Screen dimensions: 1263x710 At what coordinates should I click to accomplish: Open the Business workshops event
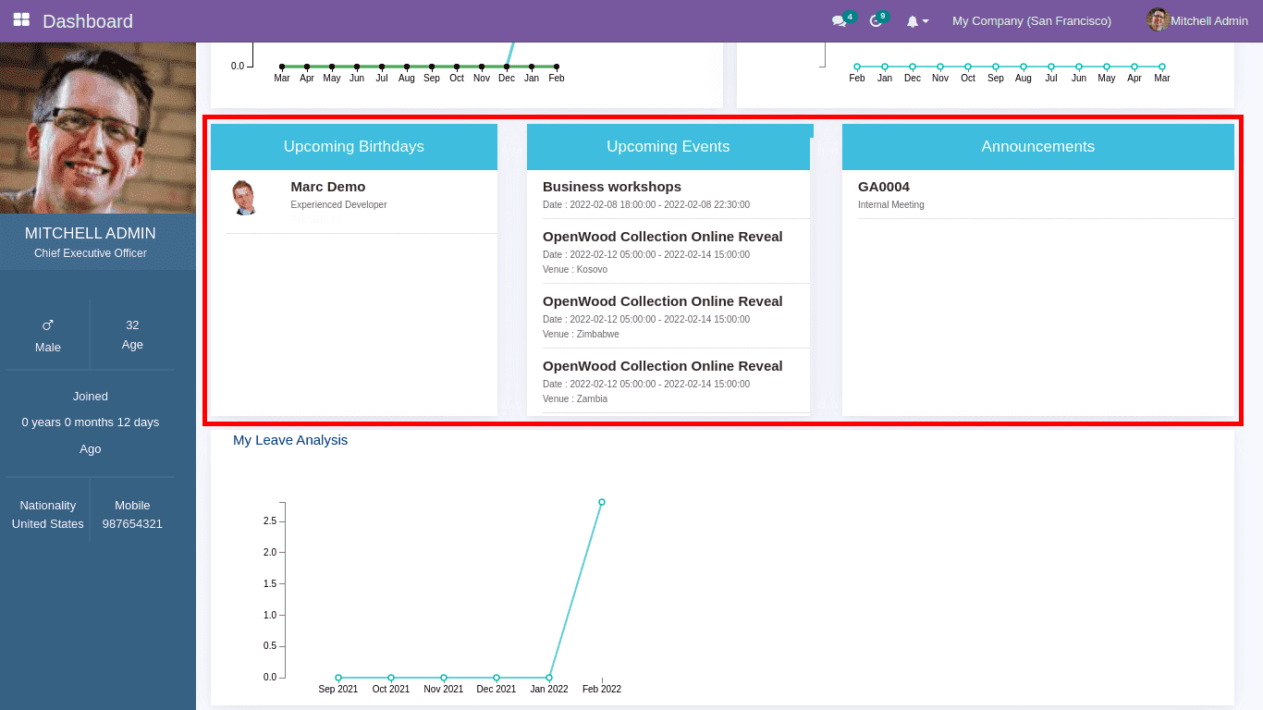coord(612,187)
